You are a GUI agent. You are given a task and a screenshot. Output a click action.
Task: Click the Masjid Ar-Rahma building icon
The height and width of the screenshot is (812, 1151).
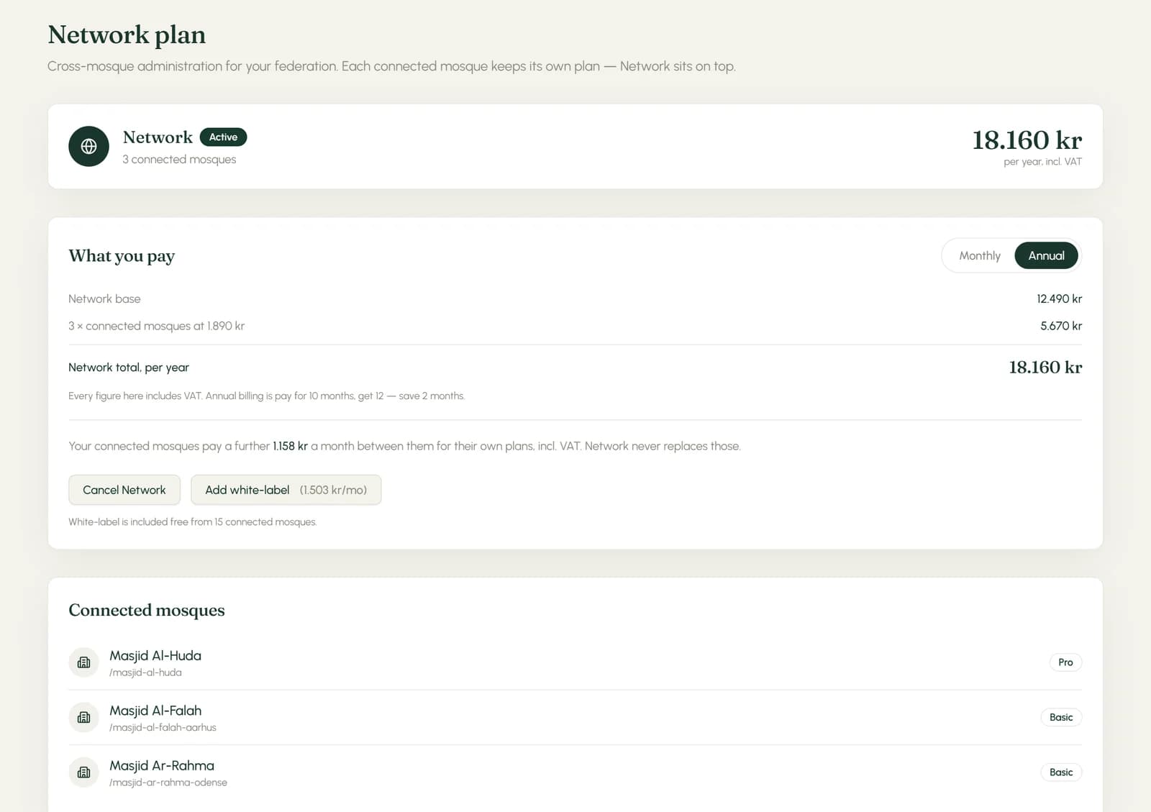tap(83, 772)
